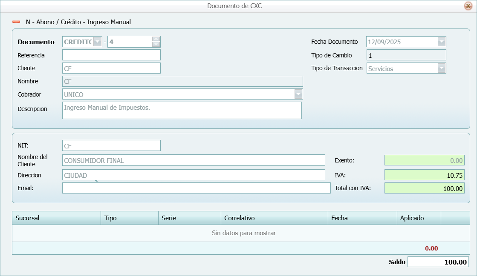Click the Descripcion text area
The height and width of the screenshot is (276, 477).
click(x=182, y=110)
